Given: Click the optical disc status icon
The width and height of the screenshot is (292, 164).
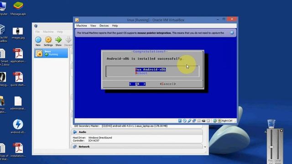Looking at the screenshot, I should pos(184,121).
